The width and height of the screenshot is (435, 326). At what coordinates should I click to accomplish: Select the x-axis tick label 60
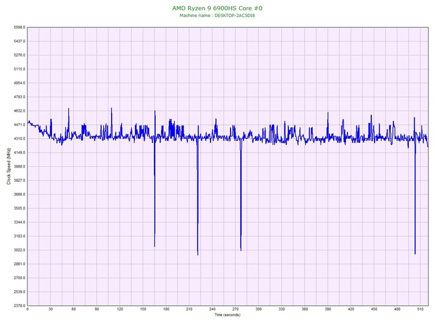point(73,309)
